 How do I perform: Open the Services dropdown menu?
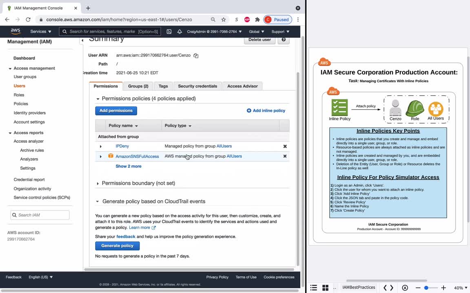(41, 31)
